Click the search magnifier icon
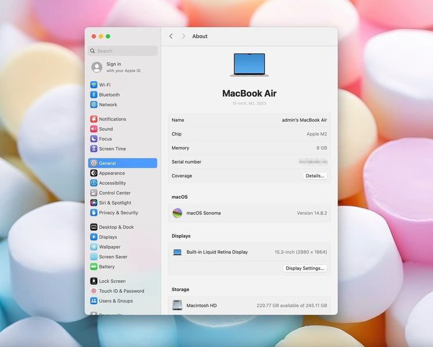 coord(92,51)
